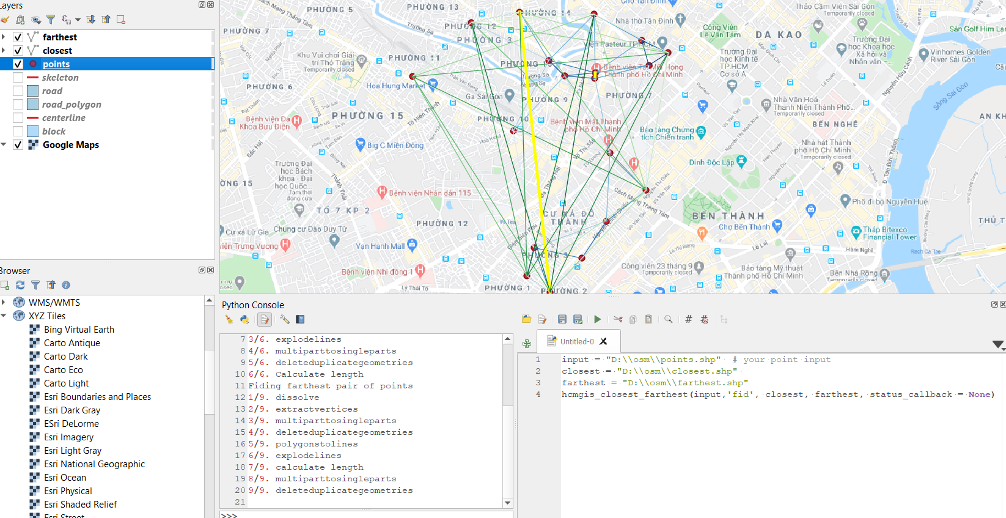The width and height of the screenshot is (1006, 518).
Task: Expand the WMS/WMTS browser node
Action: click(4, 302)
